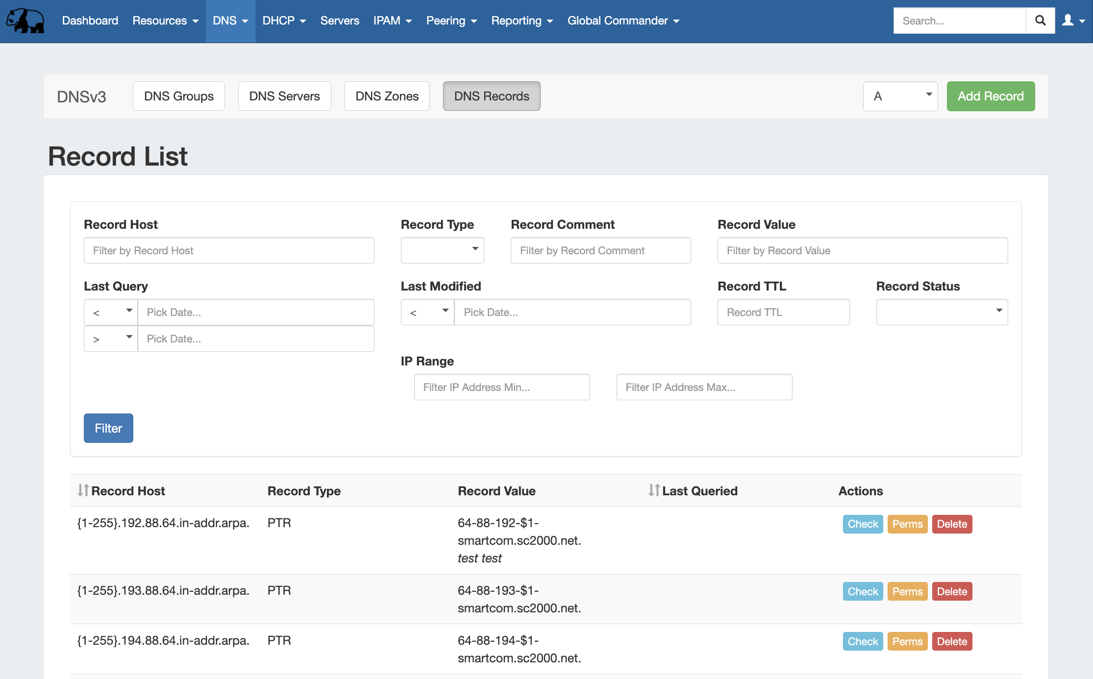Viewport: 1093px width, 679px height.
Task: Click the panda logo icon
Action: point(25,21)
